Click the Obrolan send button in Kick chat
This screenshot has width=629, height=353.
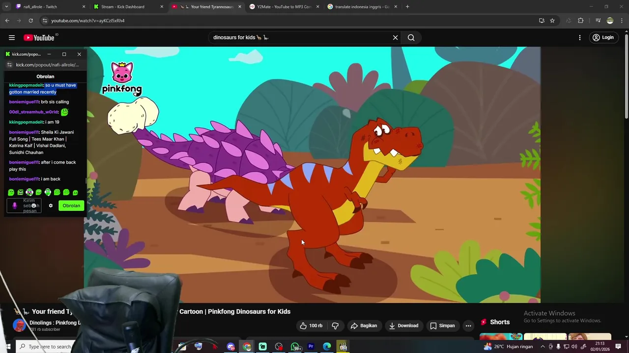click(71, 206)
